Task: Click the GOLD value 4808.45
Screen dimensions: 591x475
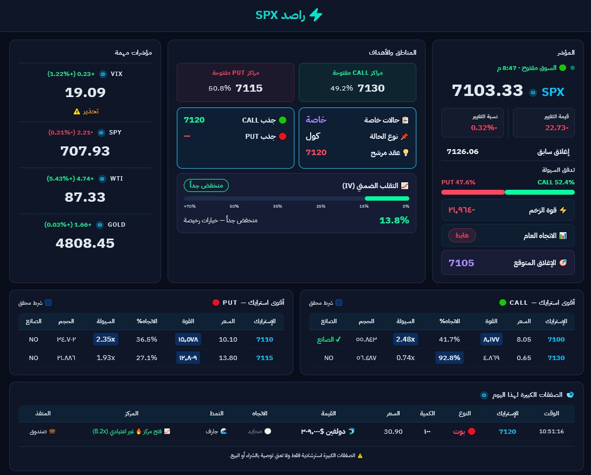Action: (85, 243)
